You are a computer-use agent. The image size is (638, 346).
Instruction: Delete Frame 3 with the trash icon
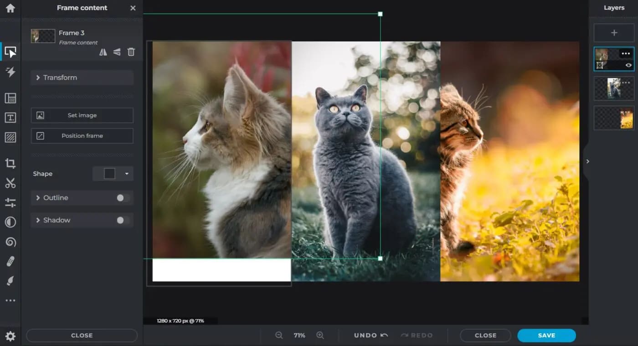(131, 52)
